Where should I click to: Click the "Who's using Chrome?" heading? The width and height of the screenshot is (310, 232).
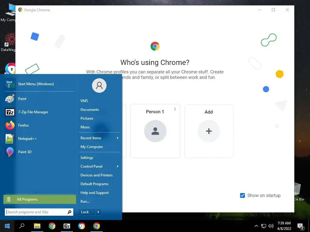click(155, 63)
